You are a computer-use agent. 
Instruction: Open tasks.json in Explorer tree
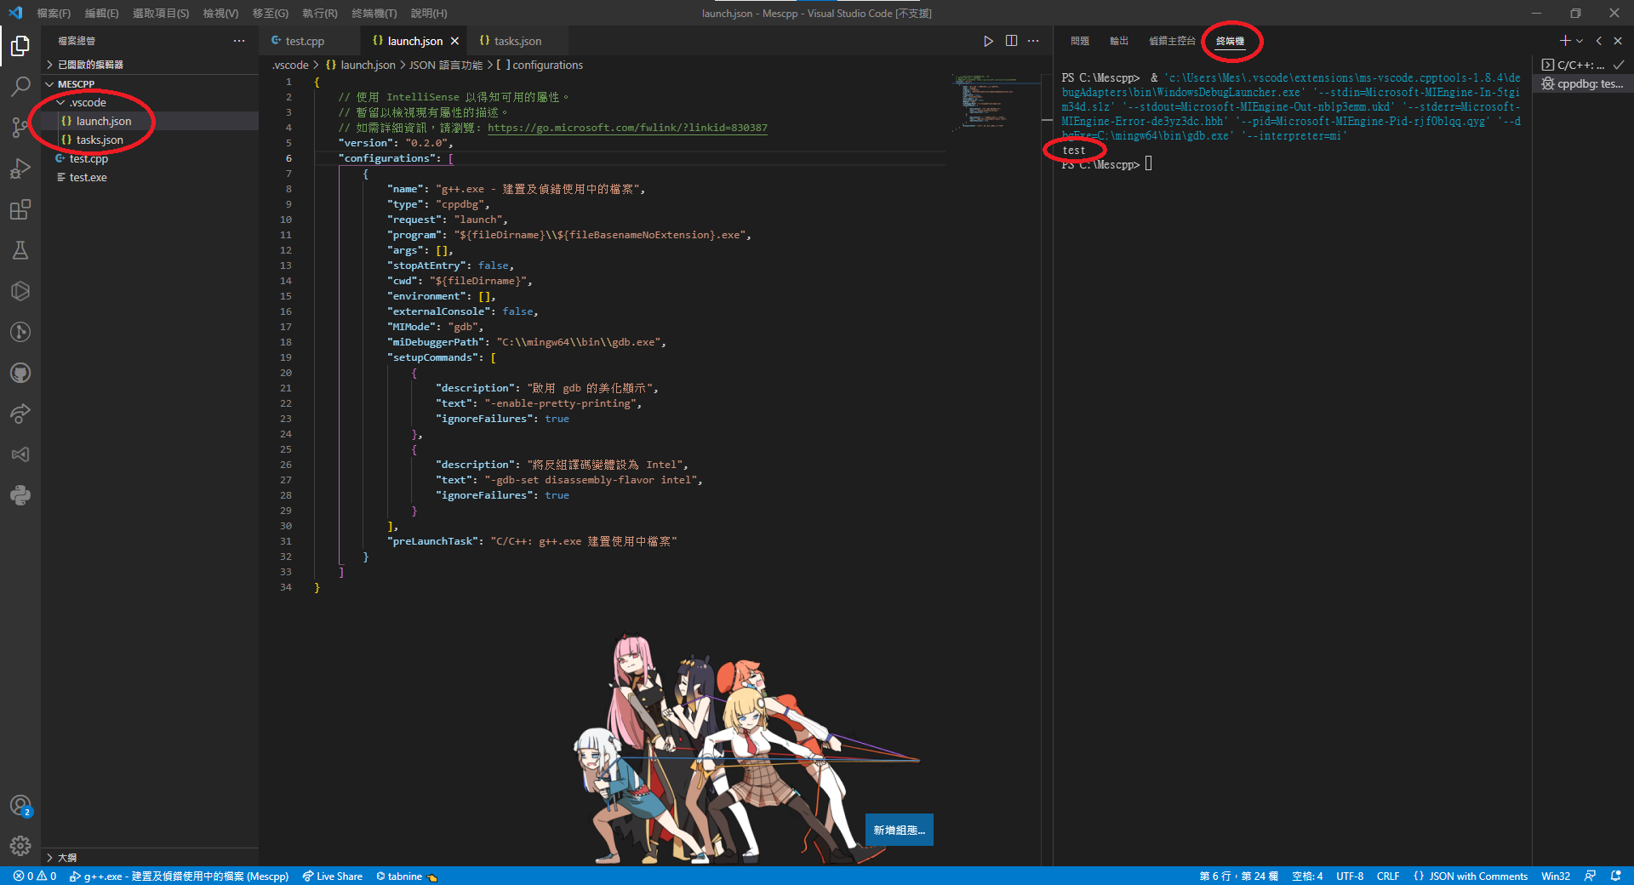click(x=150, y=140)
